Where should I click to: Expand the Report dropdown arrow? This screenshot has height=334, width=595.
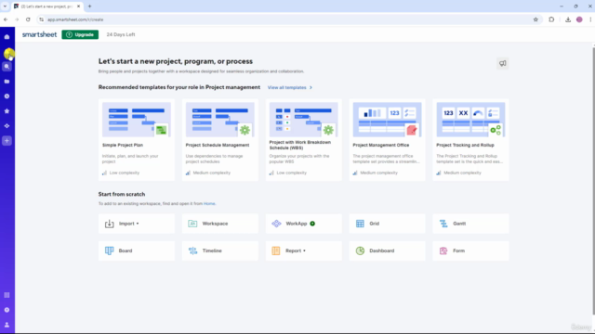point(304,250)
